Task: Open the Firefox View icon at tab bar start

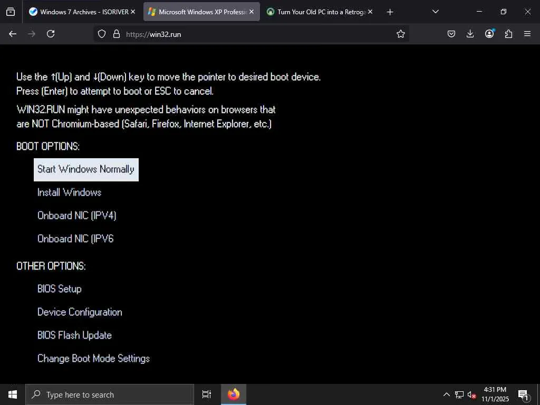Action: 11,12
